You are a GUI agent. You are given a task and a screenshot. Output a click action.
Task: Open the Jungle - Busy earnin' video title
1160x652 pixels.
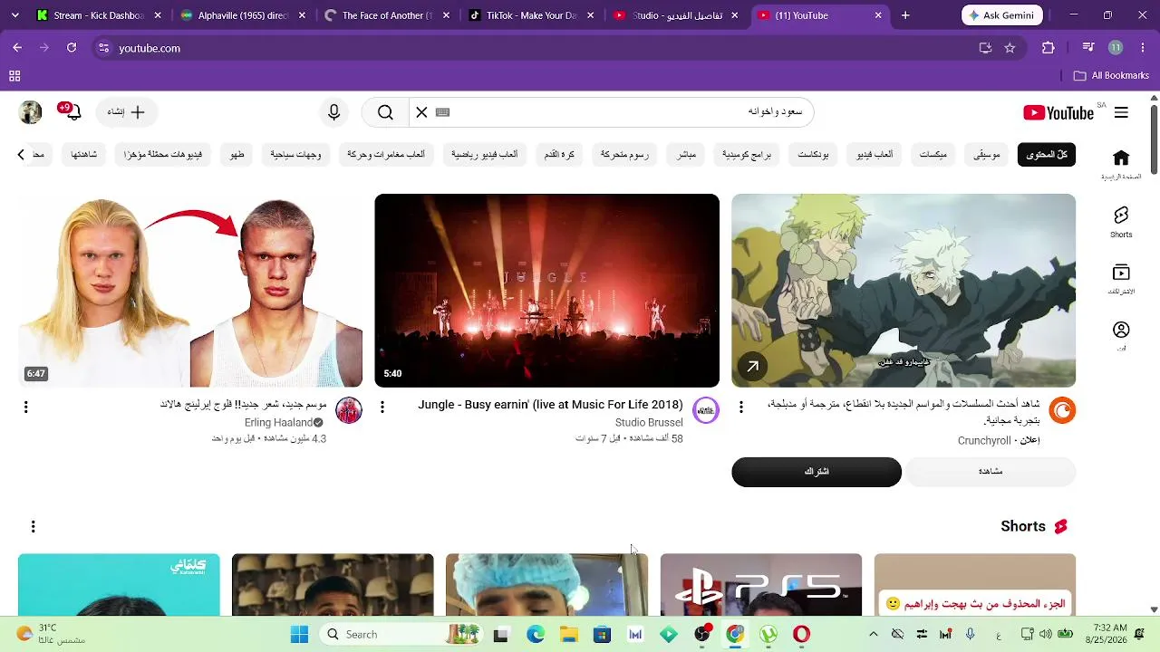click(x=550, y=405)
